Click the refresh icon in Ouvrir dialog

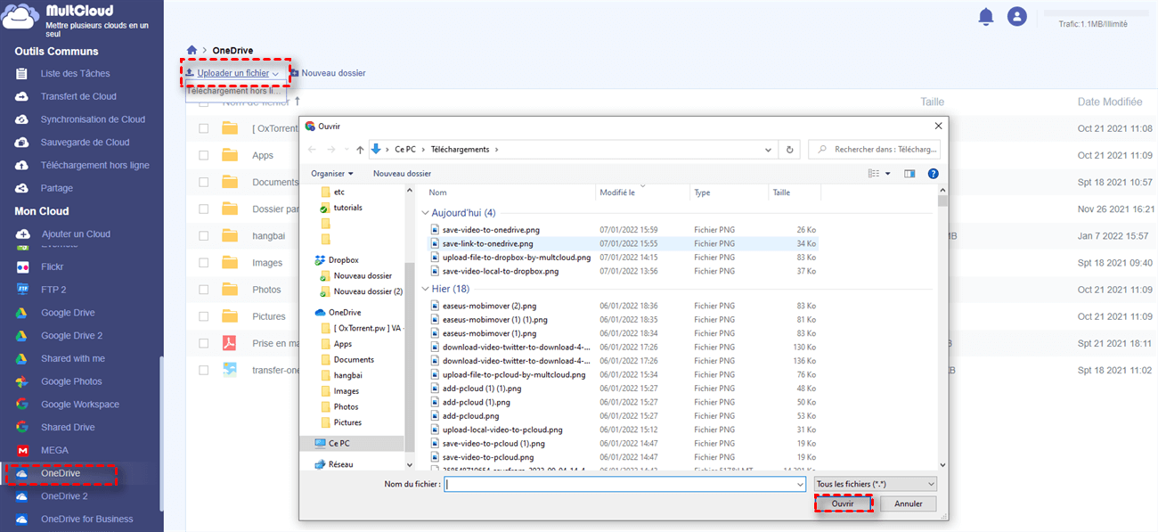[x=789, y=150]
